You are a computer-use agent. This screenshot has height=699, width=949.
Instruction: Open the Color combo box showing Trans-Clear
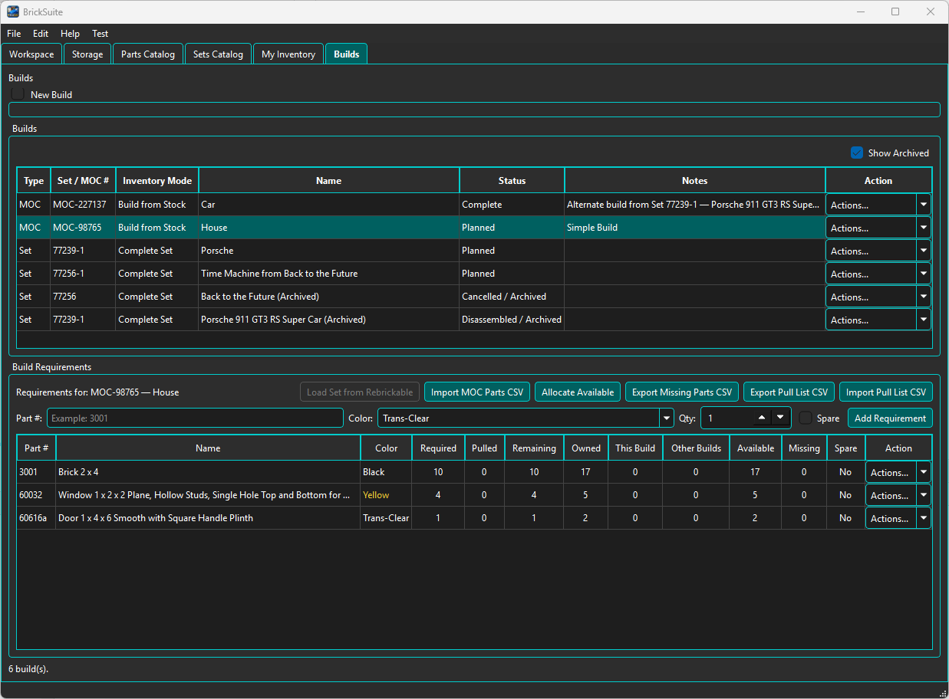(526, 418)
